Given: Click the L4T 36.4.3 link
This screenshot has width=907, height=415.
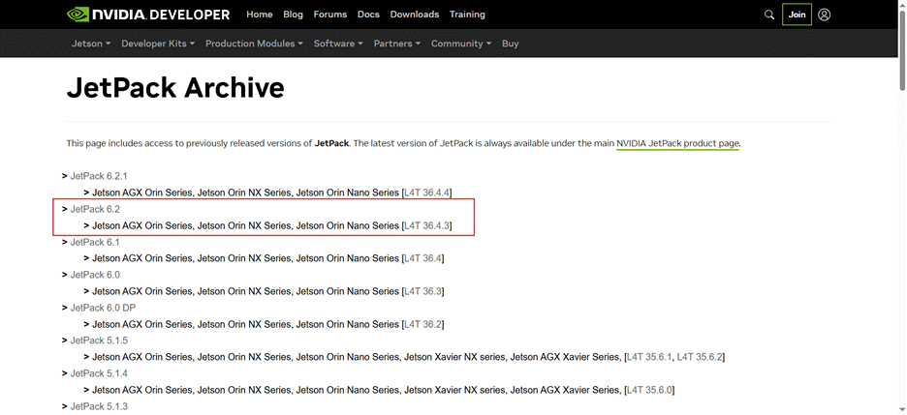Looking at the screenshot, I should click(x=426, y=225).
